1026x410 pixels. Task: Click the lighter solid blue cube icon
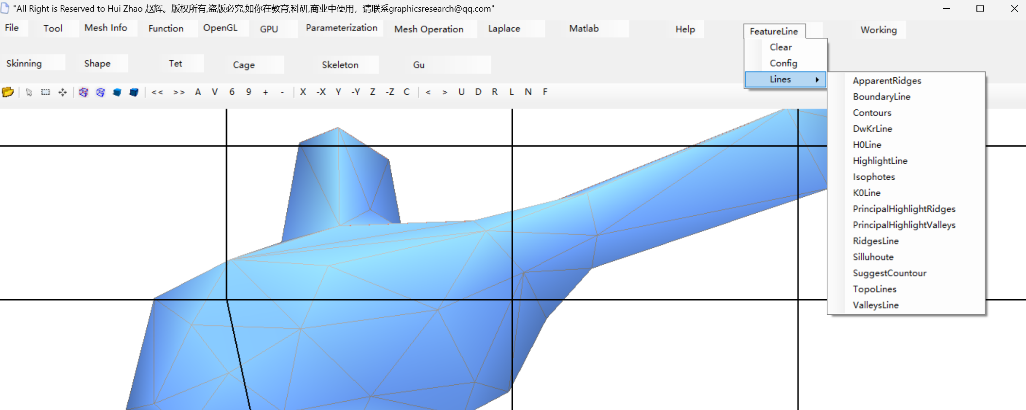[x=117, y=92]
